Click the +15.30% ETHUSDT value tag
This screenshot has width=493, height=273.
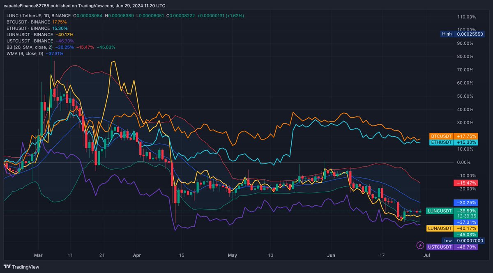(x=465, y=142)
